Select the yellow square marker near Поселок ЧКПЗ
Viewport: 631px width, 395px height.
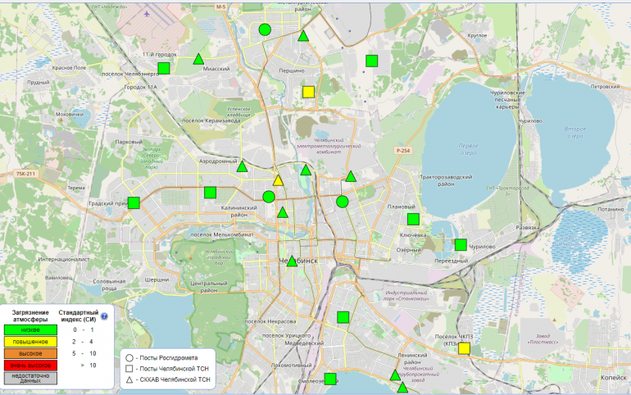coord(464,348)
